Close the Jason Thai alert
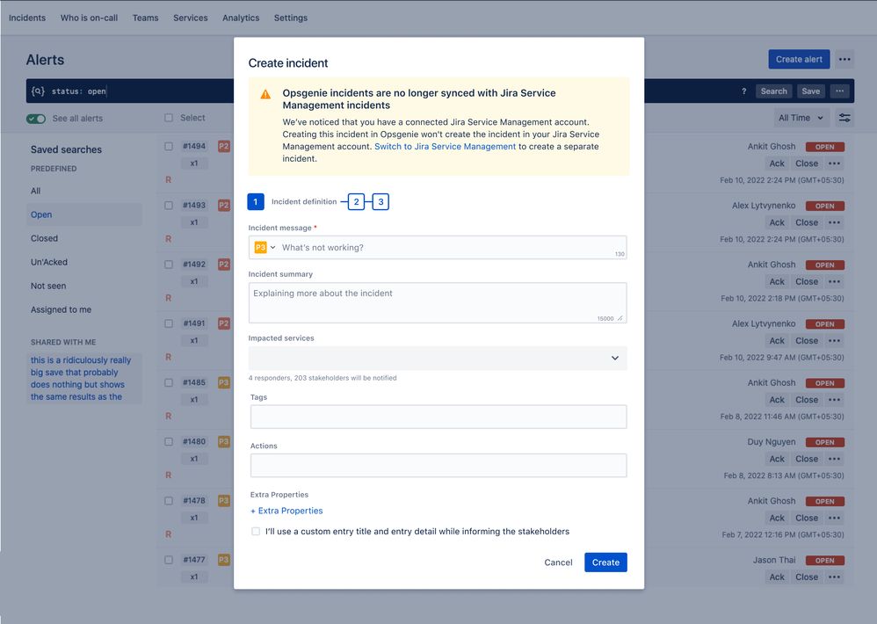 [x=807, y=577]
